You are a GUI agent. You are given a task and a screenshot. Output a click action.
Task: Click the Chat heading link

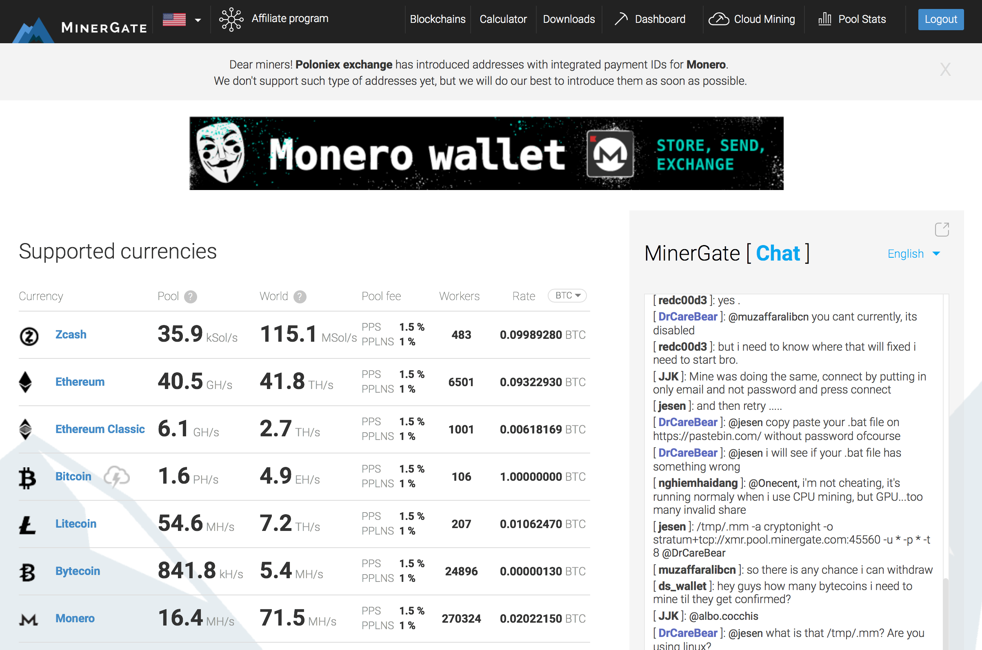click(x=778, y=253)
